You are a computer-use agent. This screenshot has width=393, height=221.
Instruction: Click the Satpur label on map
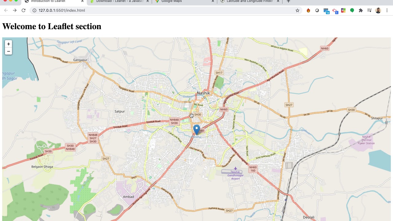point(119,111)
